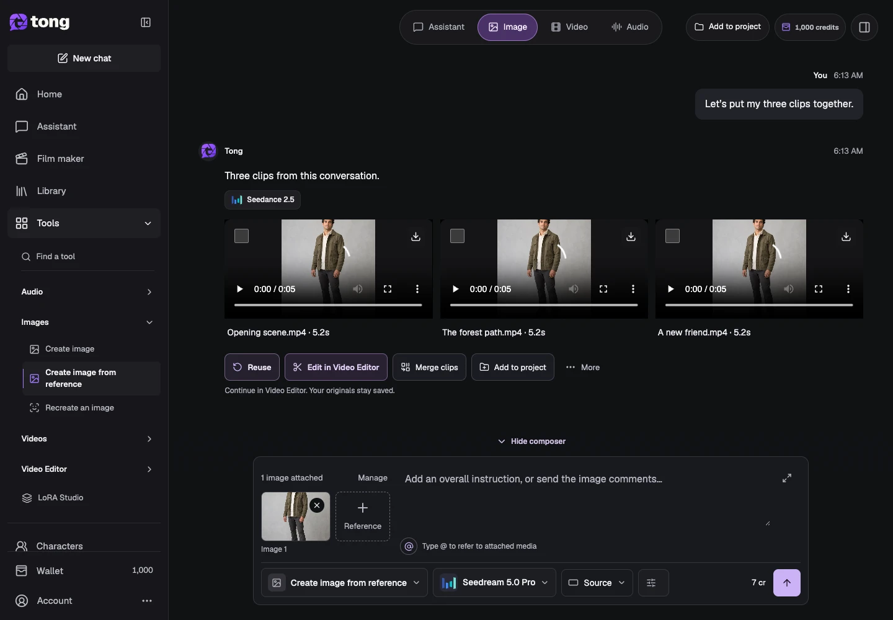This screenshot has height=620, width=893.
Task: Click the @ mention icon in composer
Action: (409, 546)
